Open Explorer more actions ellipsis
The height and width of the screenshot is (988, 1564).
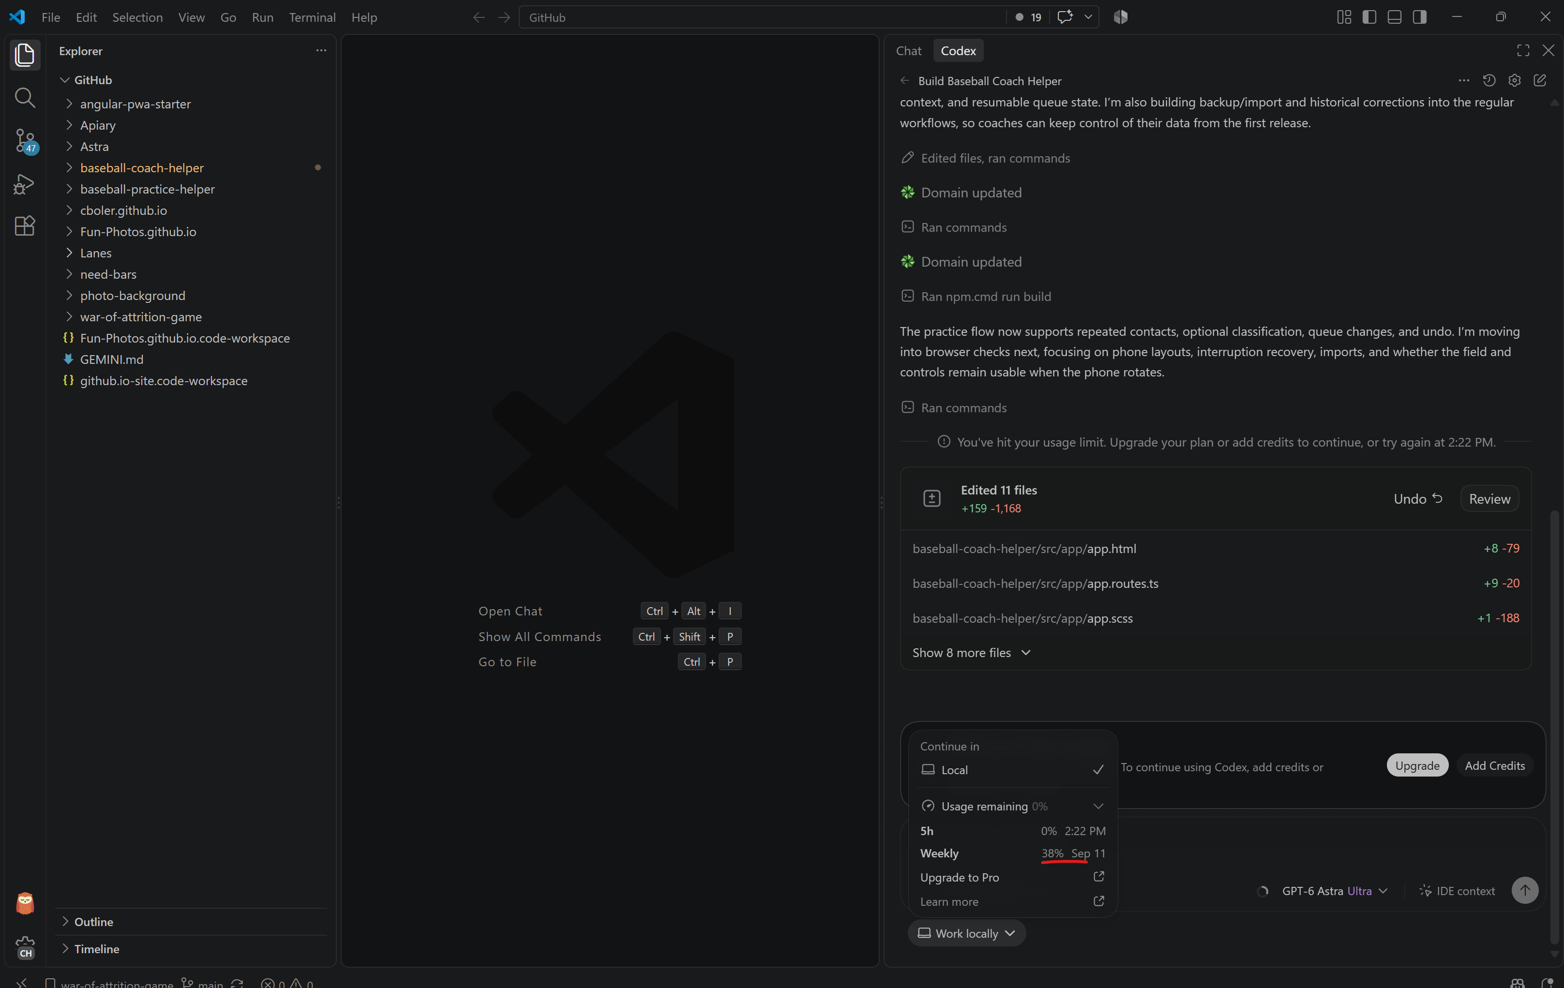point(321,51)
